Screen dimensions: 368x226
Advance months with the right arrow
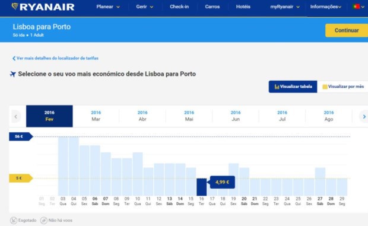click(x=364, y=116)
